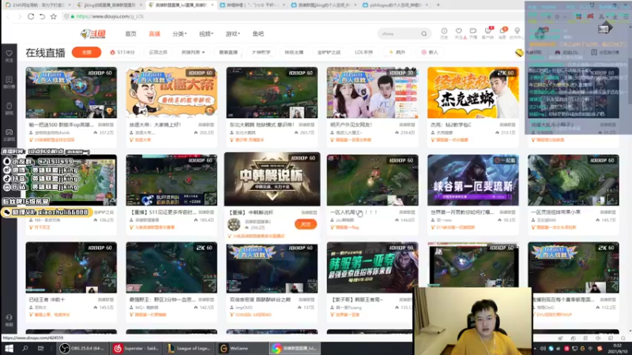Select the orange 全部 filter pill
This screenshot has height=355, width=632.
(87, 52)
